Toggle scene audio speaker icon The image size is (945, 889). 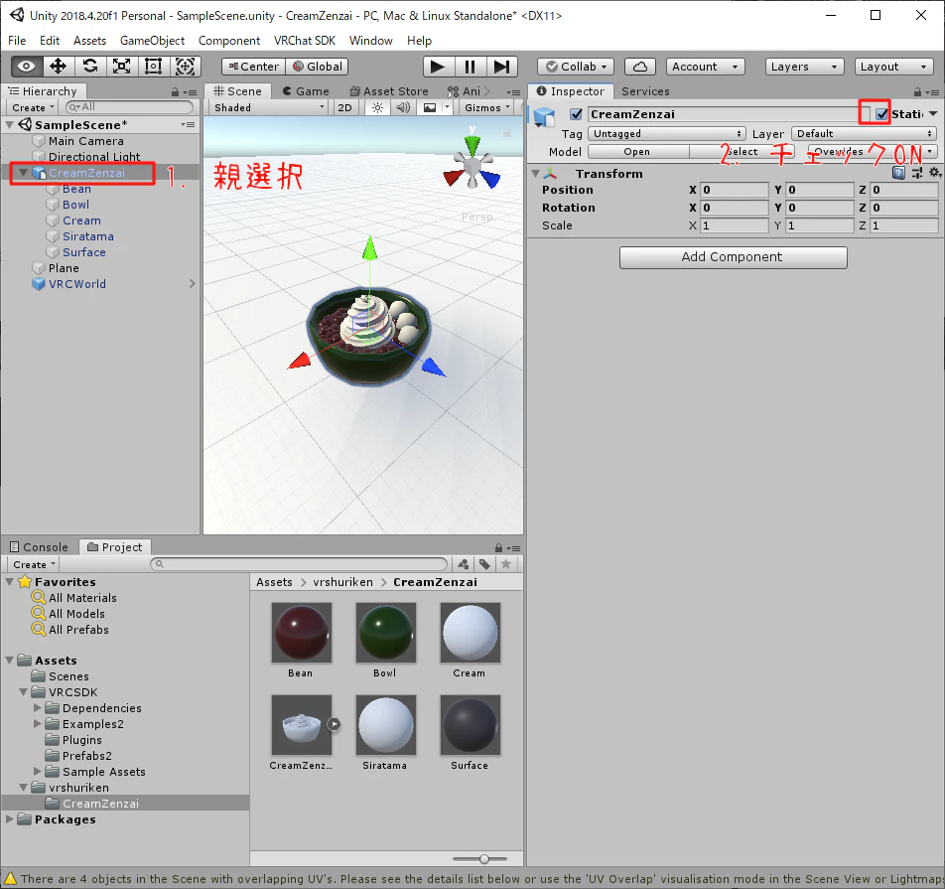point(403,108)
